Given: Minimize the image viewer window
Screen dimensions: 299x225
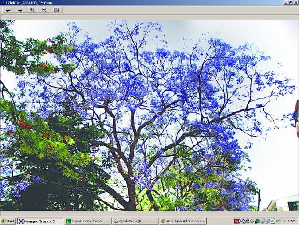Looking at the screenshot, I should tap(285, 2).
